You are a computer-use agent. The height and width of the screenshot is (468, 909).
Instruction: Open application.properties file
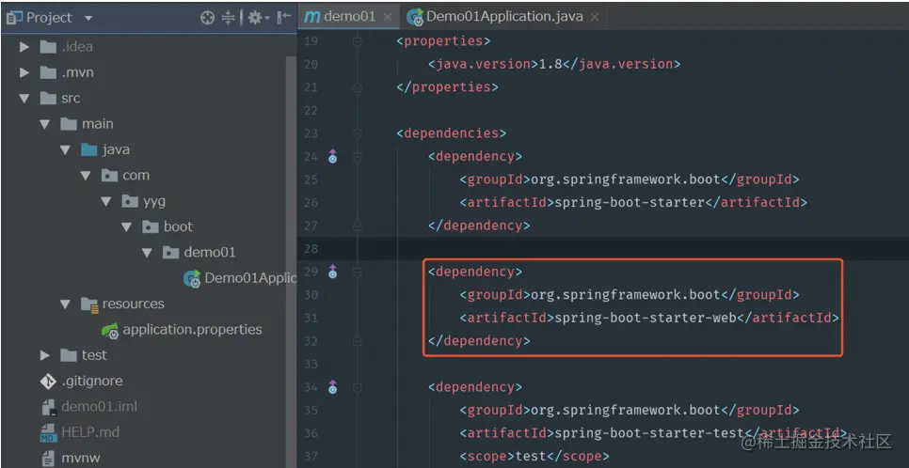(x=193, y=330)
